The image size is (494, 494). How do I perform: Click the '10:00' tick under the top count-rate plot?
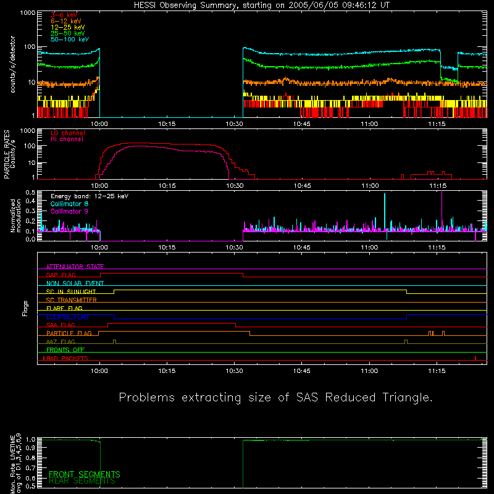tap(99, 124)
